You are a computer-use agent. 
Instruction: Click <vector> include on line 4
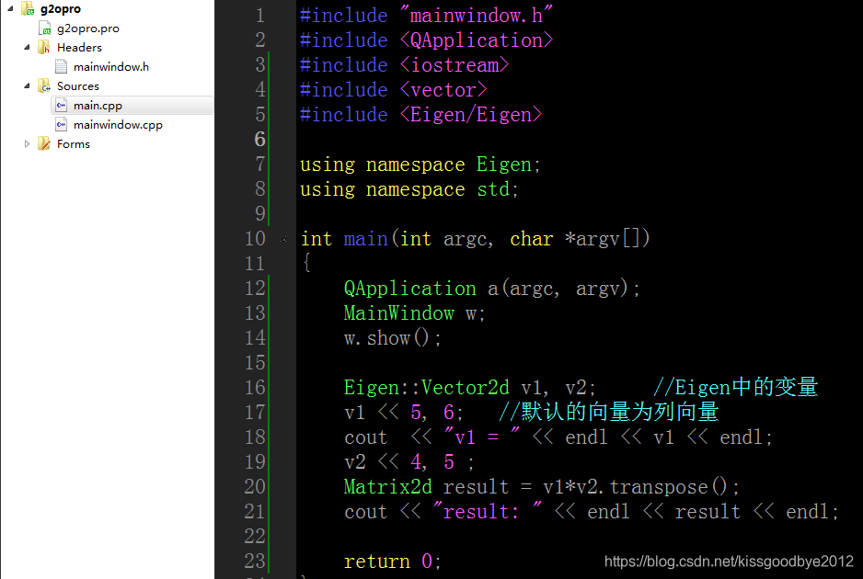pos(443,90)
